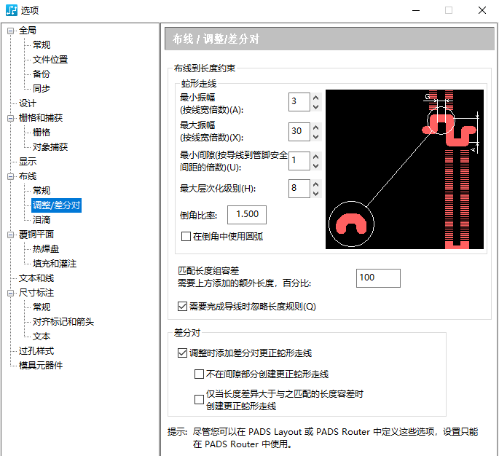
Task: Open the 热焊盘 options page
Action: coord(46,249)
